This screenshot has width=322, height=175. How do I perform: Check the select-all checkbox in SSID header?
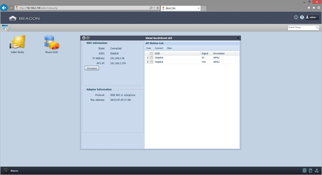(x=151, y=53)
